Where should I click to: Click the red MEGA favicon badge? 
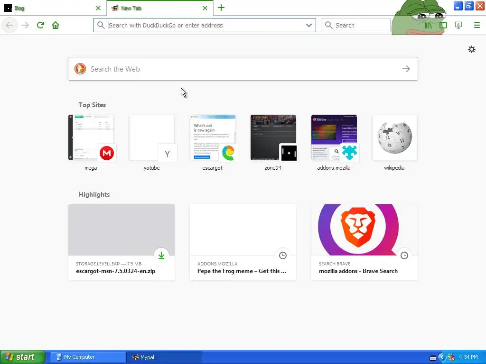[107, 153]
